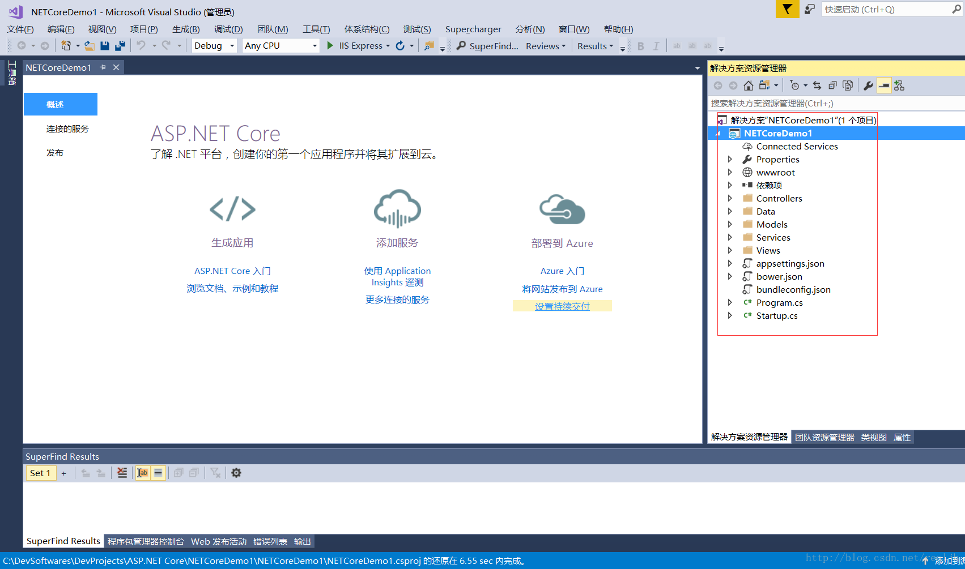Switch to 程序包管理器控制台 tab
965x569 pixels.
[x=146, y=541]
